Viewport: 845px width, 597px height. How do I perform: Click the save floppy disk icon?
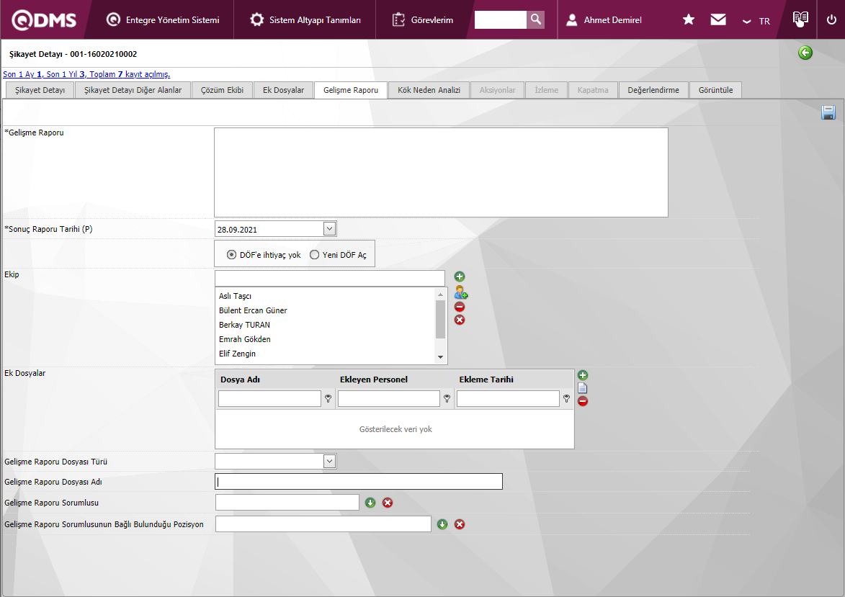(828, 112)
